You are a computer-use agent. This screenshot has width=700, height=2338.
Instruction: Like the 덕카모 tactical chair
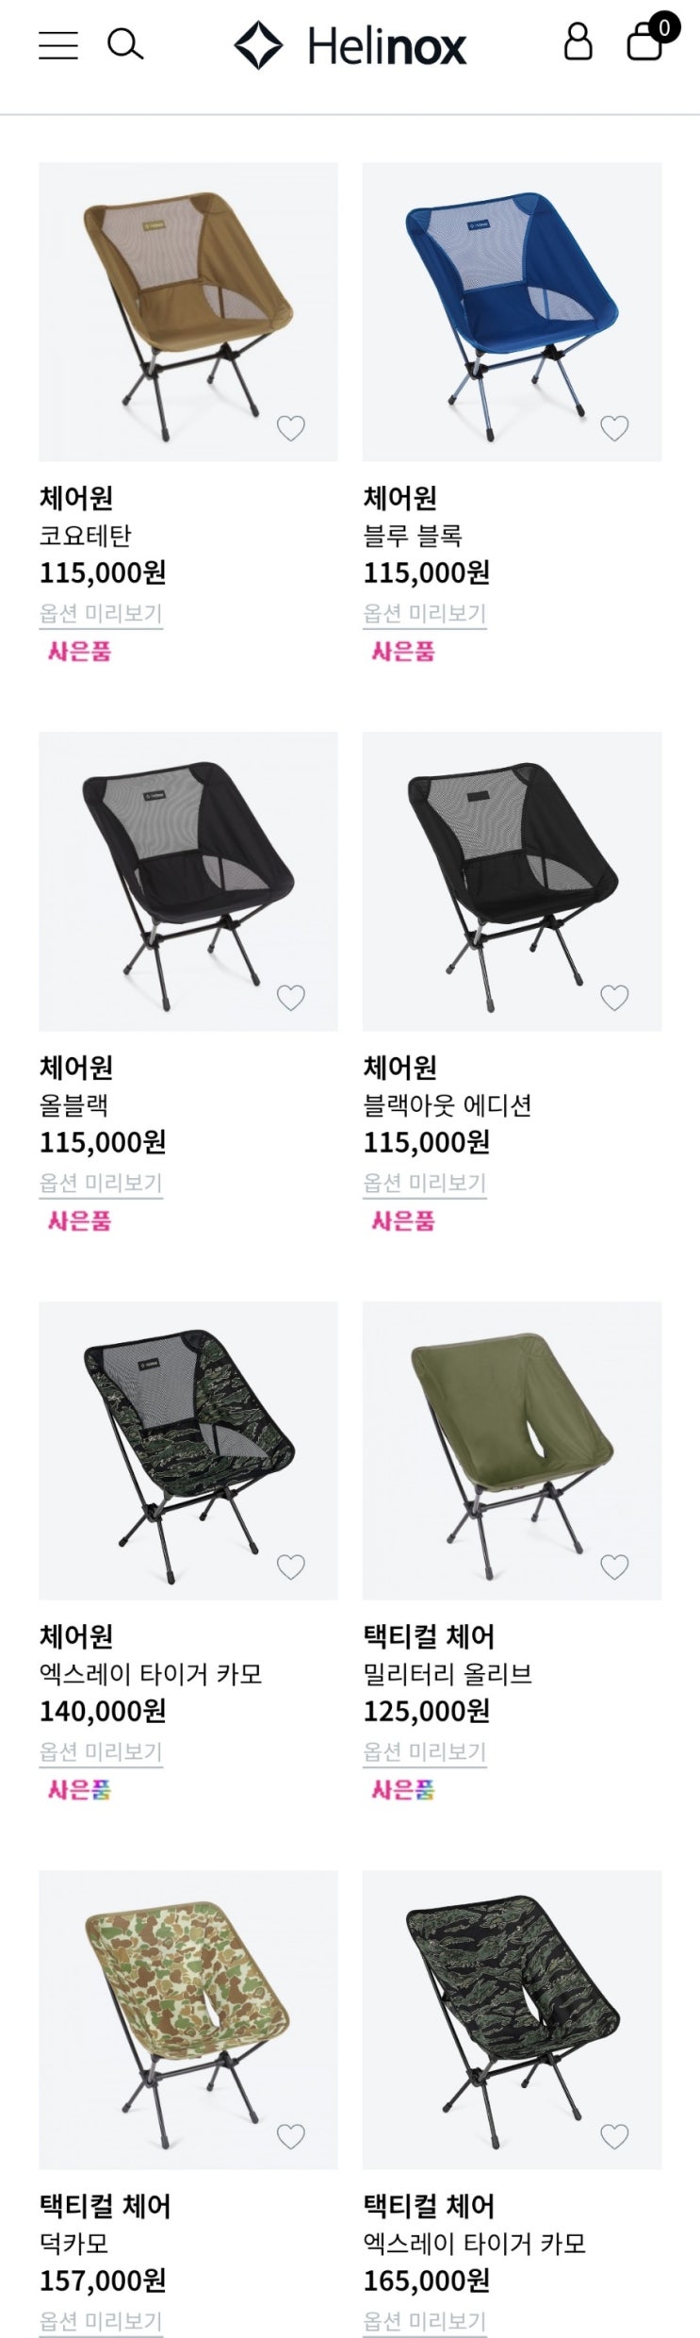pyautogui.click(x=291, y=2137)
